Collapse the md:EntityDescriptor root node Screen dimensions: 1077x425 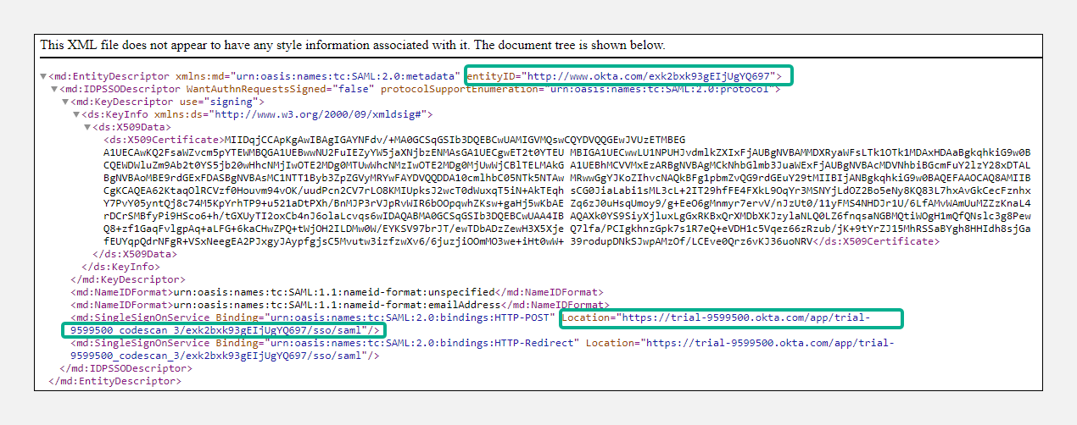(44, 76)
